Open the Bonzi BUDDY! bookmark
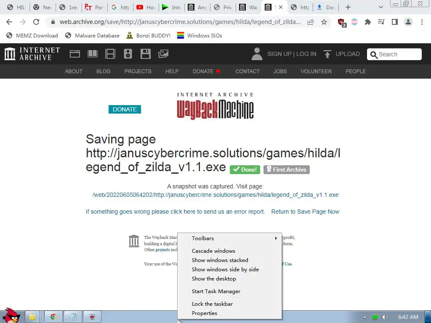 [x=149, y=35]
